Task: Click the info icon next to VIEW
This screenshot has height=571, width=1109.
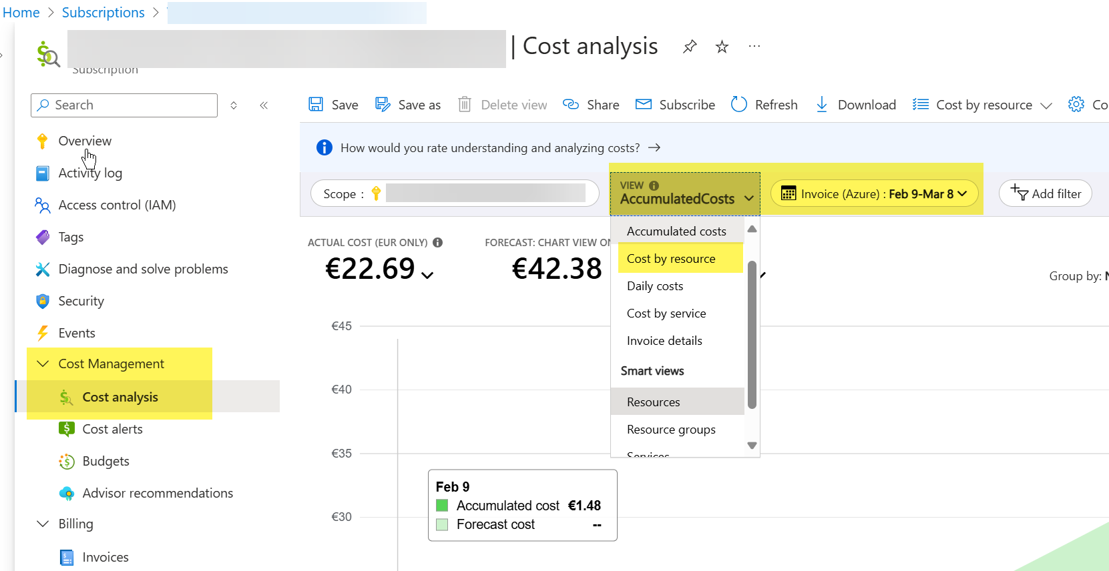Action: coord(654,185)
